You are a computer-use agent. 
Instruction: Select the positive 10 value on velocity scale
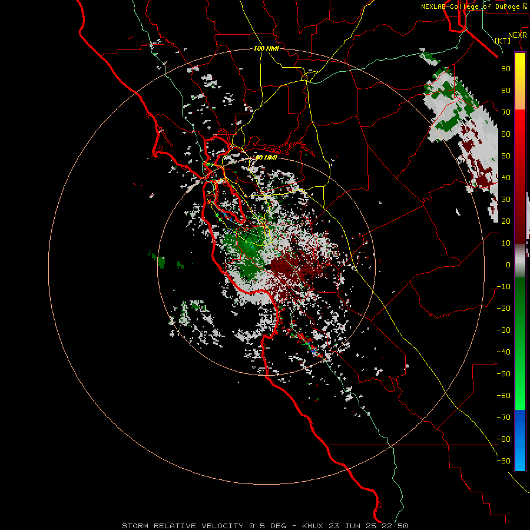[x=506, y=243]
